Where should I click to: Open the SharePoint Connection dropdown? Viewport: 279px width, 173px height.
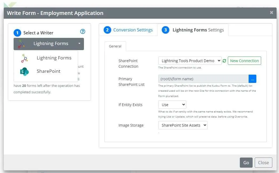pos(190,61)
